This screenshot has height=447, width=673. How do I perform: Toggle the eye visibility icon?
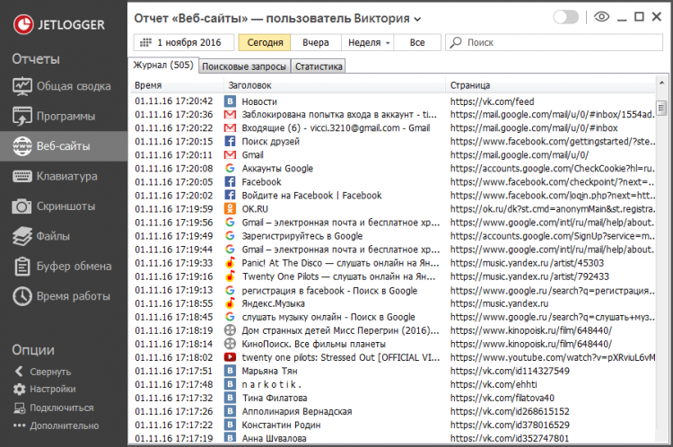coord(601,17)
